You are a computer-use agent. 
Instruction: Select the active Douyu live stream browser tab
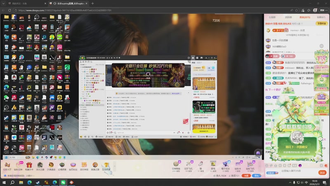pyautogui.click(x=68, y=4)
